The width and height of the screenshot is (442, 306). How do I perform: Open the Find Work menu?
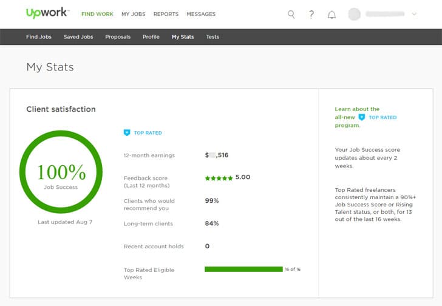coord(97,14)
